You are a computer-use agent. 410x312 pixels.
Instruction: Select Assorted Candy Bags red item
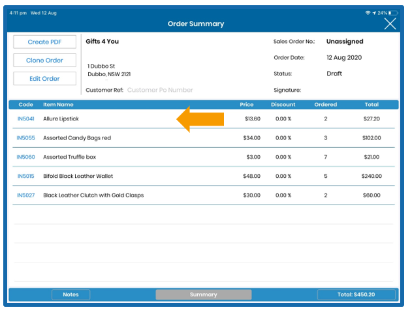(77, 137)
